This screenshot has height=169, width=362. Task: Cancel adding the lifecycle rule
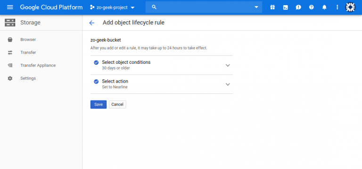click(117, 104)
